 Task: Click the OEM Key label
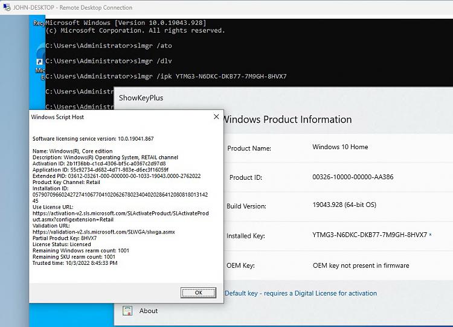click(240, 265)
